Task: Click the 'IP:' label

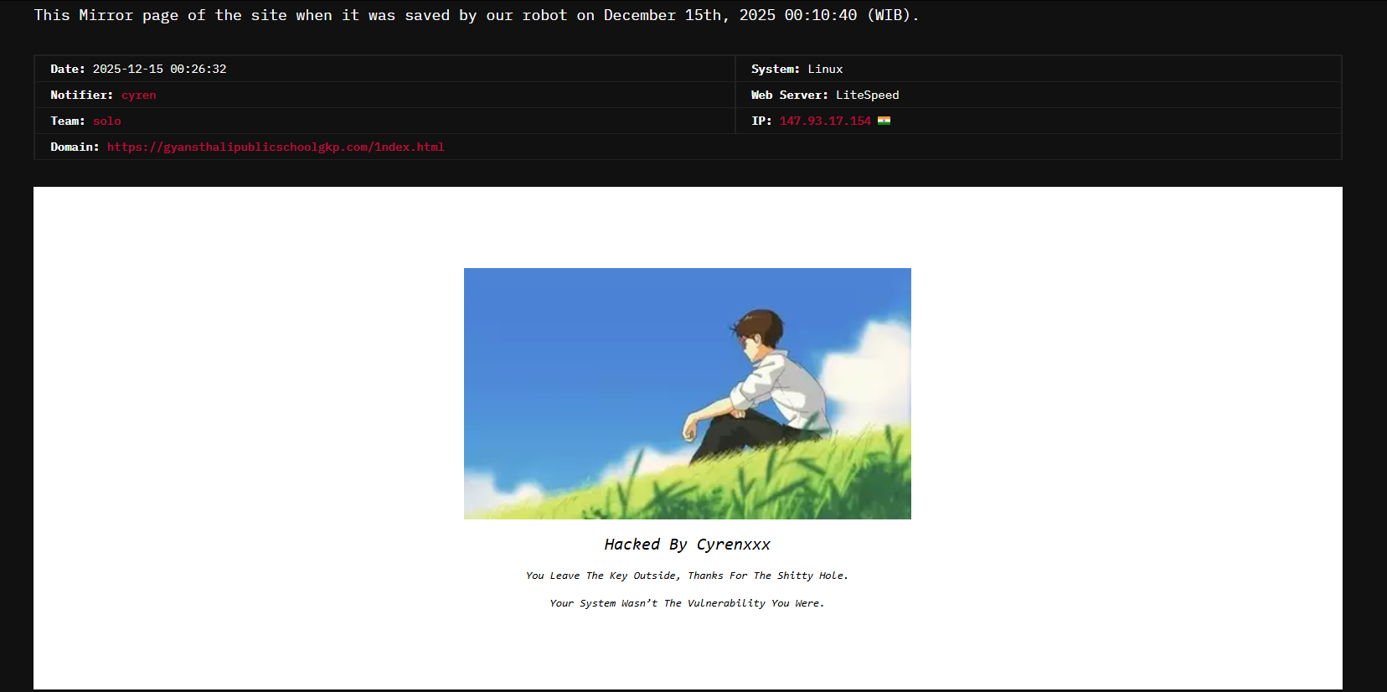Action: [x=761, y=121]
